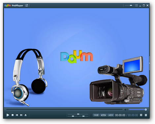Adjust the top mini control slider
The image size is (155, 124).
tap(78, 114)
